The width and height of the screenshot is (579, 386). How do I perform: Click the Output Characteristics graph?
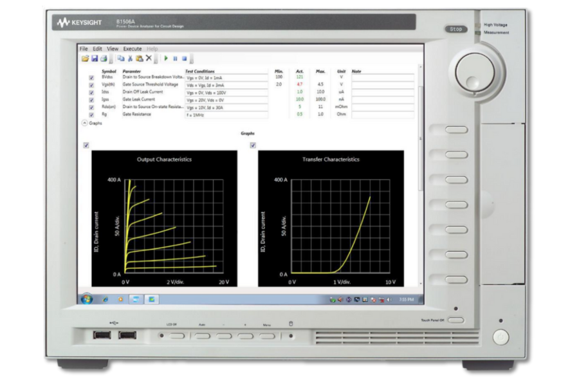(164, 218)
